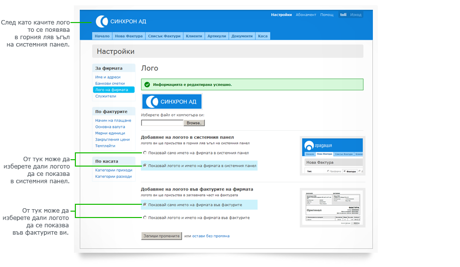The image size is (460, 267).
Task: Select show logo and name in invoices
Action: [x=145, y=218]
